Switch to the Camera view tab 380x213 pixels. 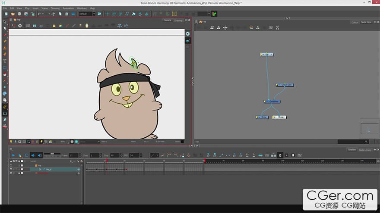tap(167, 20)
